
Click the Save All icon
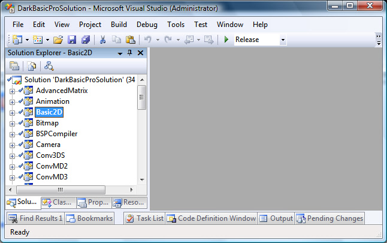click(x=85, y=40)
